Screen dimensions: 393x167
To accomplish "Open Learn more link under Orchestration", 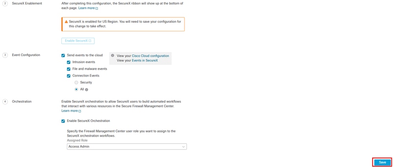I will pyautogui.click(x=71, y=111).
